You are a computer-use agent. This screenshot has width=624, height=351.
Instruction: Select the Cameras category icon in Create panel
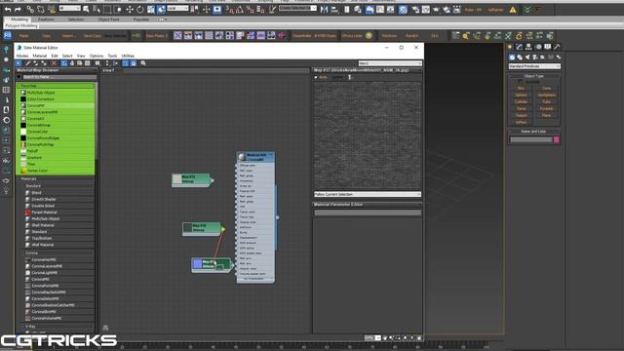[535, 58]
